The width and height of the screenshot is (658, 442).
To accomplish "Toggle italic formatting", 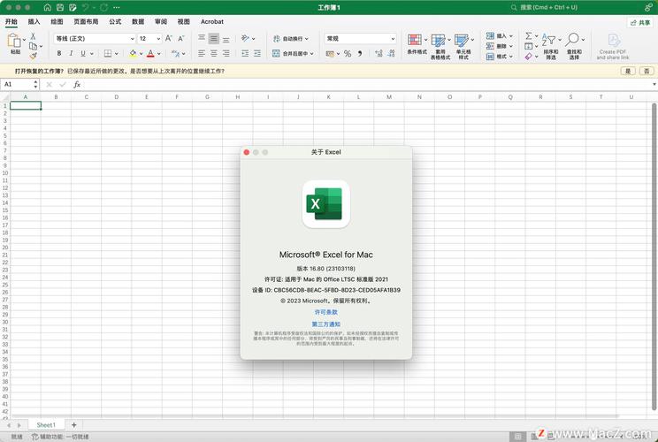I will 71,53.
